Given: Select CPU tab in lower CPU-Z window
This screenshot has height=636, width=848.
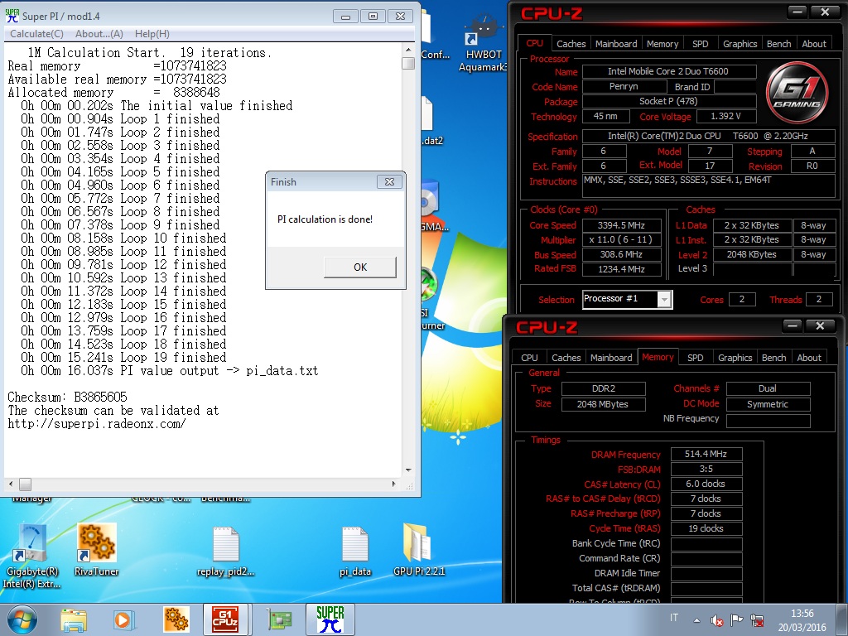Looking at the screenshot, I should [529, 358].
